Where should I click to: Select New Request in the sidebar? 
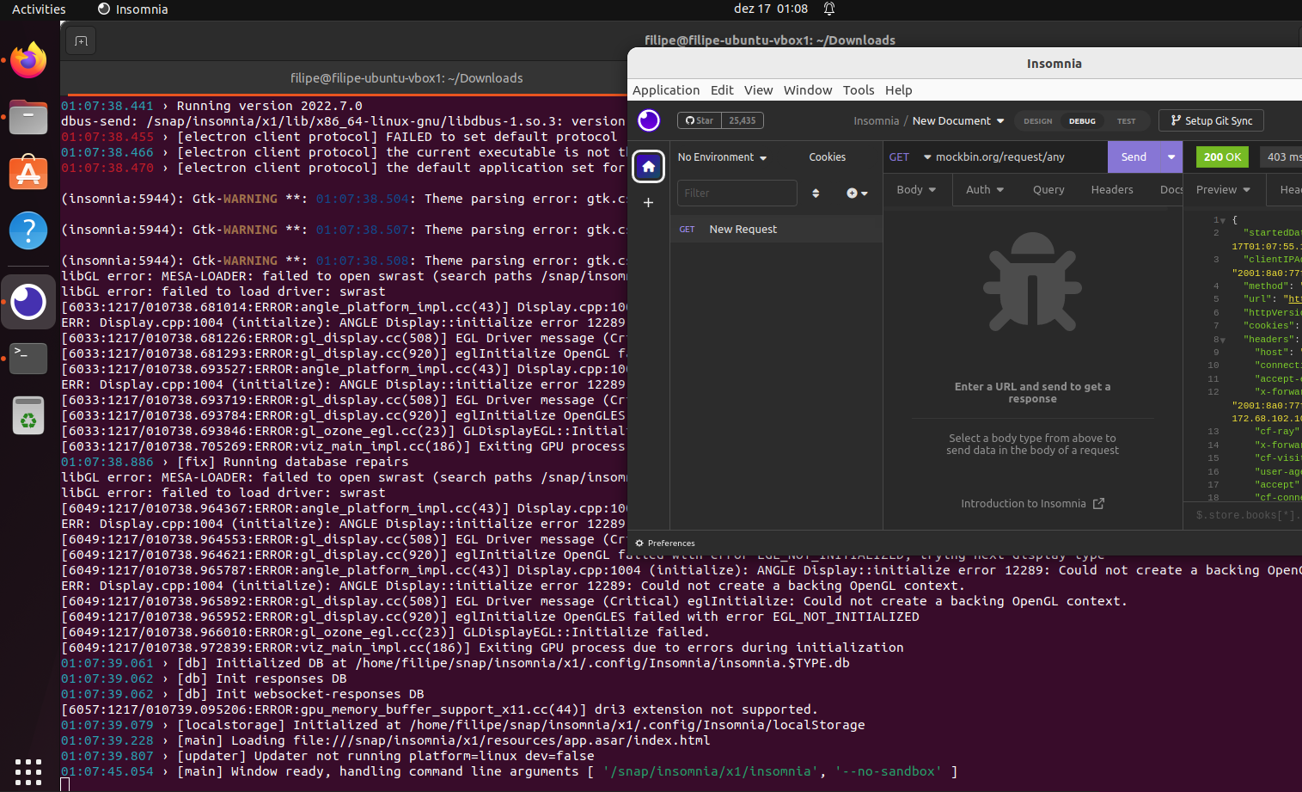(776, 229)
